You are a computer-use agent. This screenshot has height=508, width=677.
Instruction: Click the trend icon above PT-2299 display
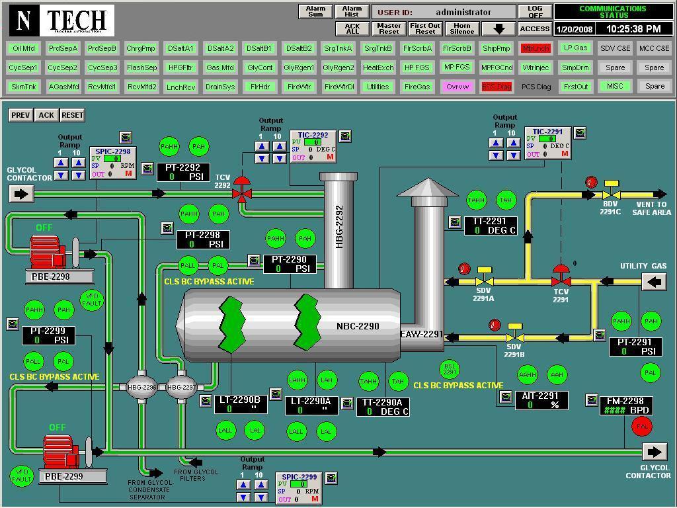click(11, 323)
